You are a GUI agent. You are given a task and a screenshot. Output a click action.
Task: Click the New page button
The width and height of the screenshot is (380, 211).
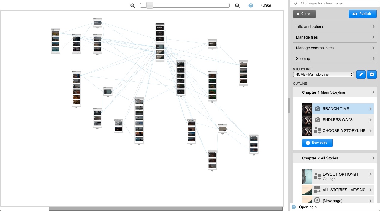point(317,143)
